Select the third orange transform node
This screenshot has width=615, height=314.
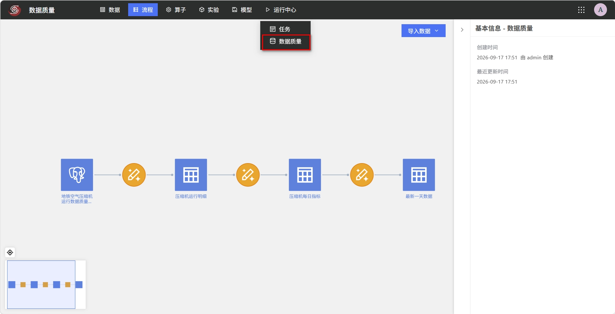(362, 175)
